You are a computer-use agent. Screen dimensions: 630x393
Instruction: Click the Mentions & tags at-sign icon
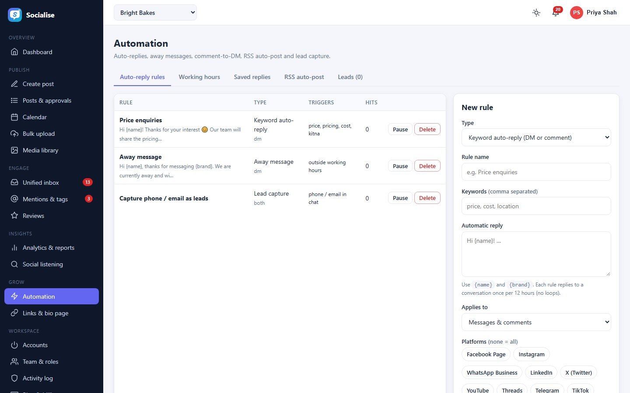[x=14, y=199]
